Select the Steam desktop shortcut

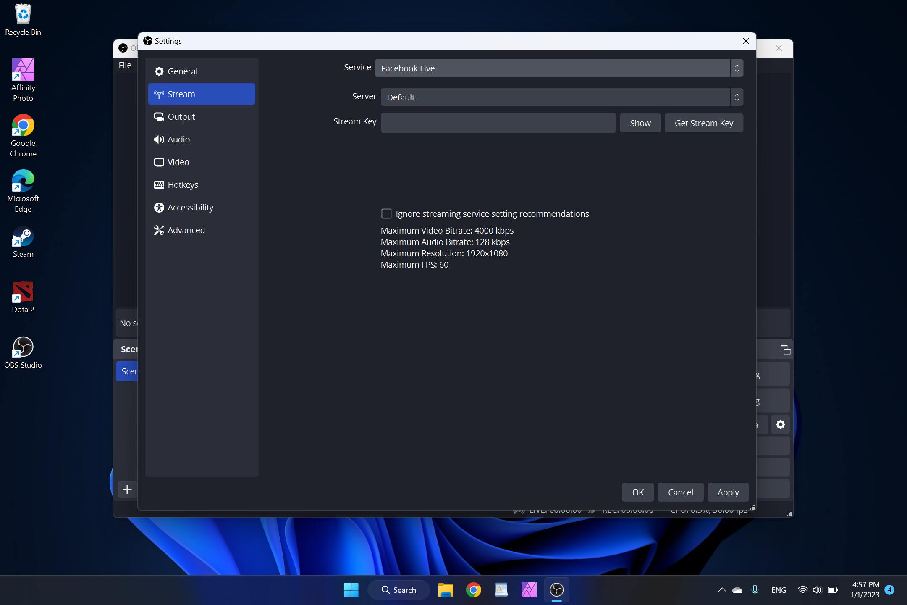(23, 242)
